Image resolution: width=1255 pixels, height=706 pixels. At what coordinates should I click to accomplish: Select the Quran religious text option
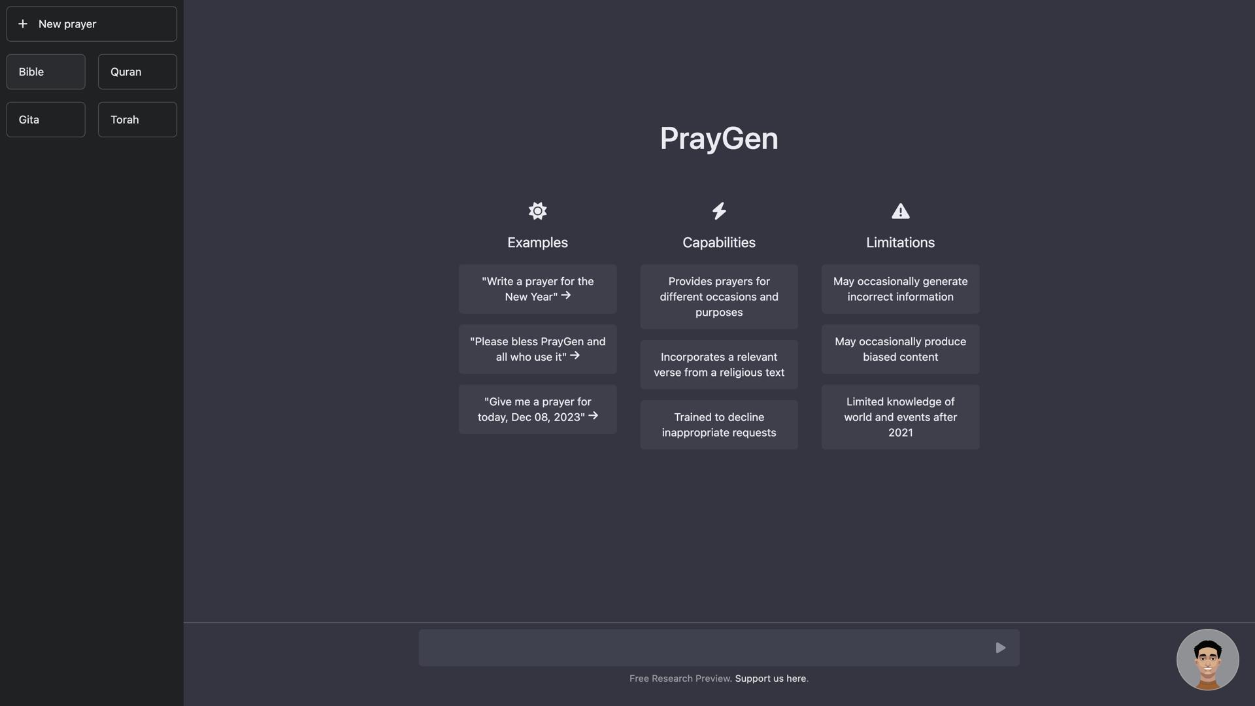[137, 72]
